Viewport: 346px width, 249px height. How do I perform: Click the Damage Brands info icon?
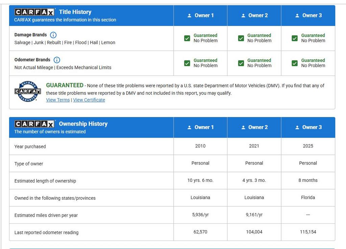[x=53, y=35]
